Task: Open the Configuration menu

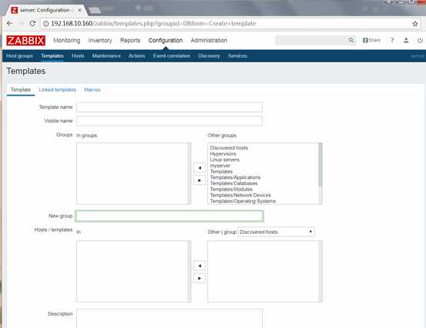Action: pyautogui.click(x=166, y=41)
